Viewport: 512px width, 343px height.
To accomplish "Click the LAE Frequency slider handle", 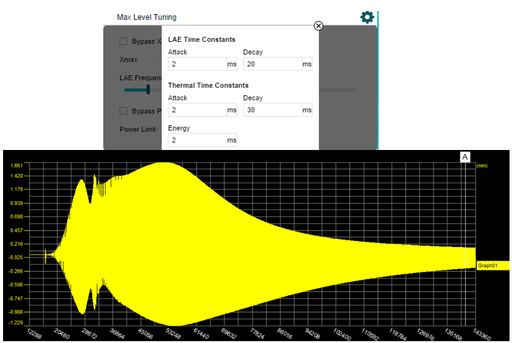I will [148, 90].
